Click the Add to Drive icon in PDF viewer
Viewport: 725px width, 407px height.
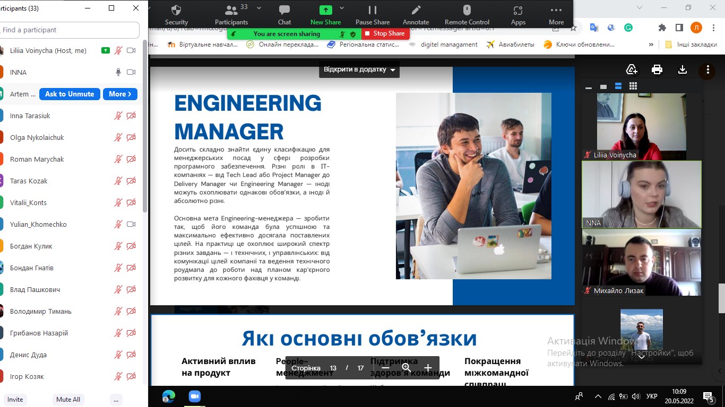(632, 69)
